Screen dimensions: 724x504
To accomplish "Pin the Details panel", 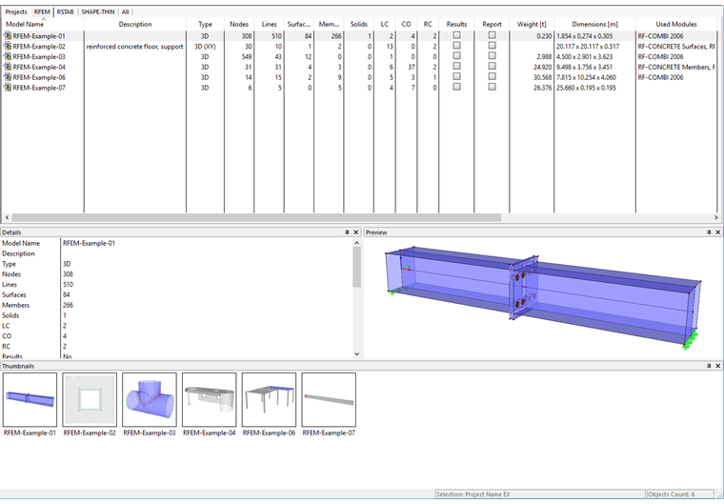I will [347, 232].
